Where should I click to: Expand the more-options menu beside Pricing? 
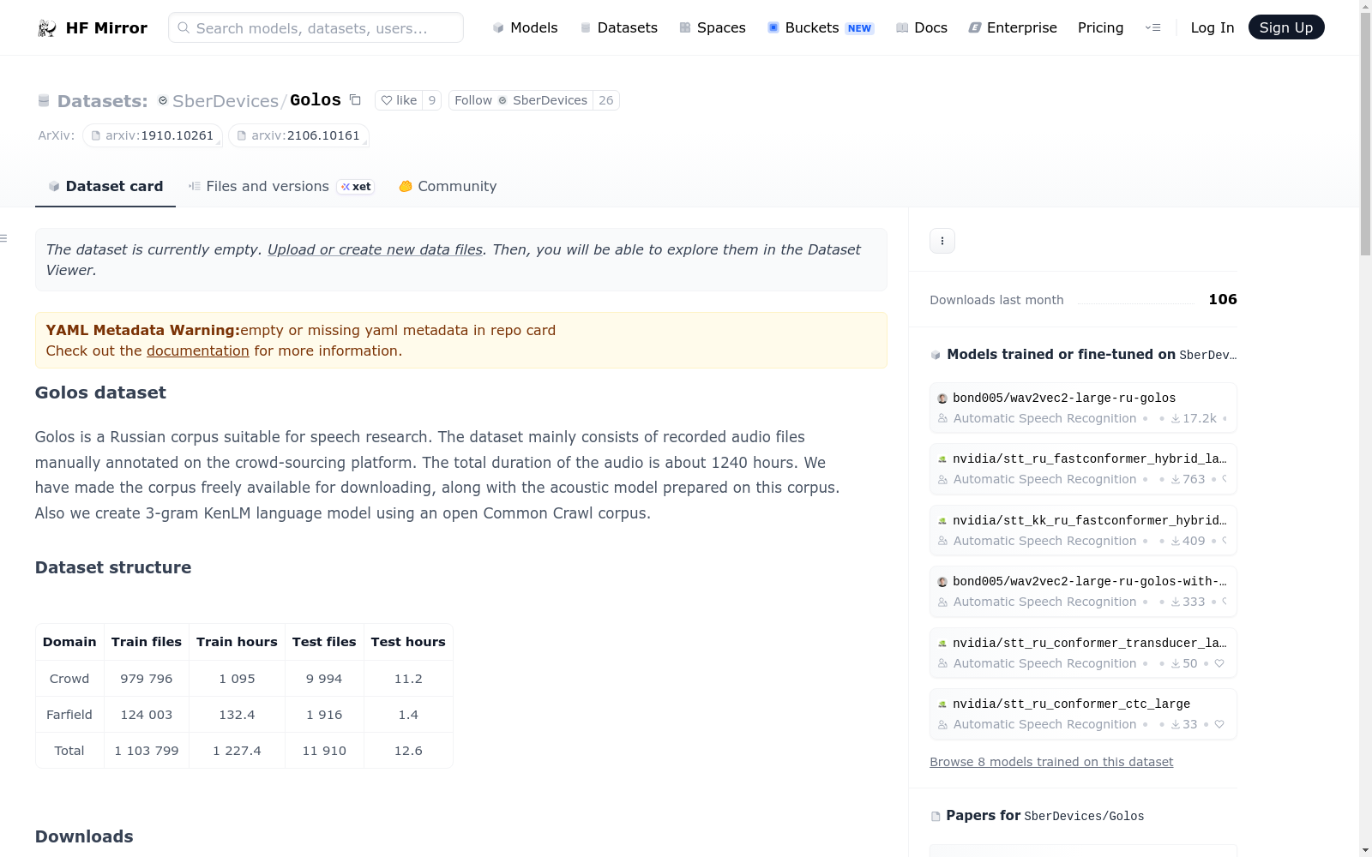coord(1152,27)
